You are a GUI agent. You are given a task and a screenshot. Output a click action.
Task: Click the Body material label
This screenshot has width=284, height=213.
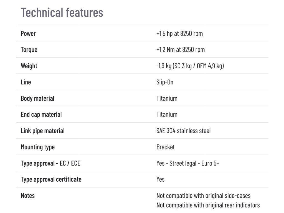click(x=37, y=98)
